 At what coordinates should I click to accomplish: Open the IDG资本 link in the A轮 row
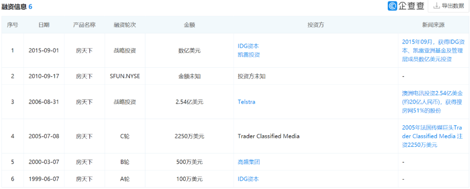[248, 179]
